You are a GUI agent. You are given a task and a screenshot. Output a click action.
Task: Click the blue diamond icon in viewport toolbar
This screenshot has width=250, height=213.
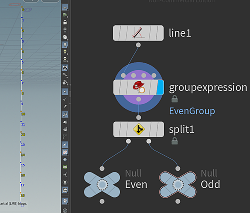65,160
